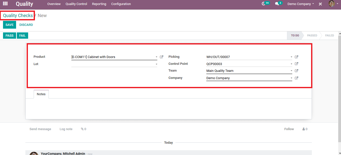The width and height of the screenshot is (341, 155).
Task: Click the PASSED status stage
Action: [312, 36]
